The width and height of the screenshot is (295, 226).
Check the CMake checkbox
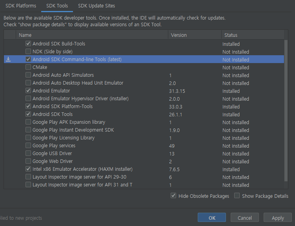pyautogui.click(x=28, y=67)
